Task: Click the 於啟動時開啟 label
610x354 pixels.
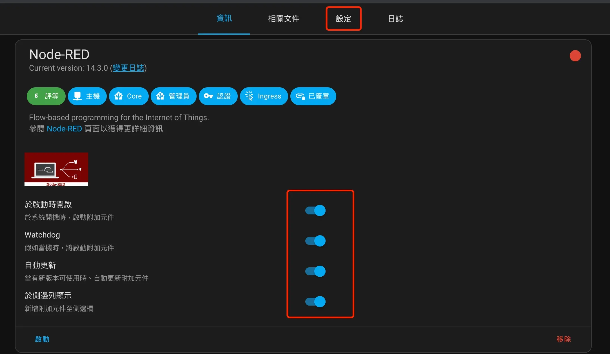Action: point(48,204)
